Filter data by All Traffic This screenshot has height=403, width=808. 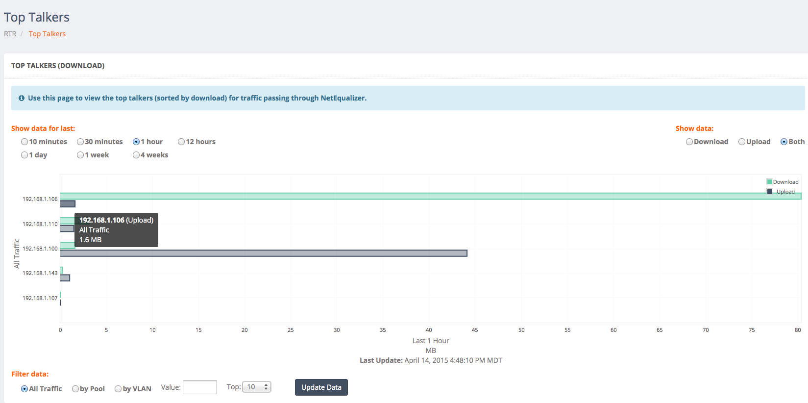(x=24, y=389)
